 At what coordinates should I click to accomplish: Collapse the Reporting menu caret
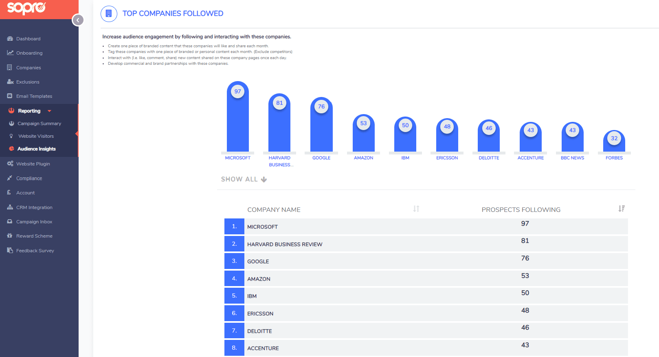click(x=49, y=111)
